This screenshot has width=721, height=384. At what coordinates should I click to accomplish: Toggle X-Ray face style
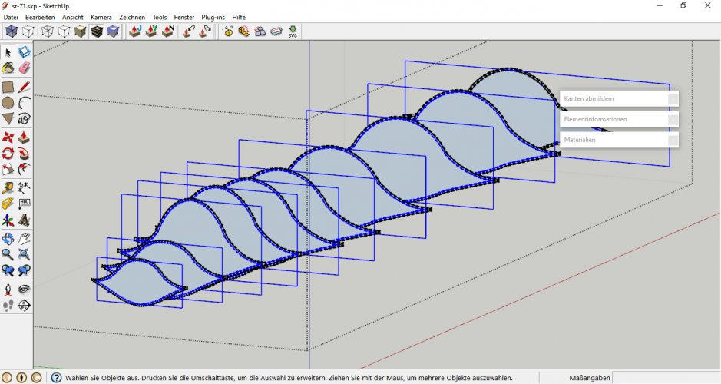(x=12, y=31)
